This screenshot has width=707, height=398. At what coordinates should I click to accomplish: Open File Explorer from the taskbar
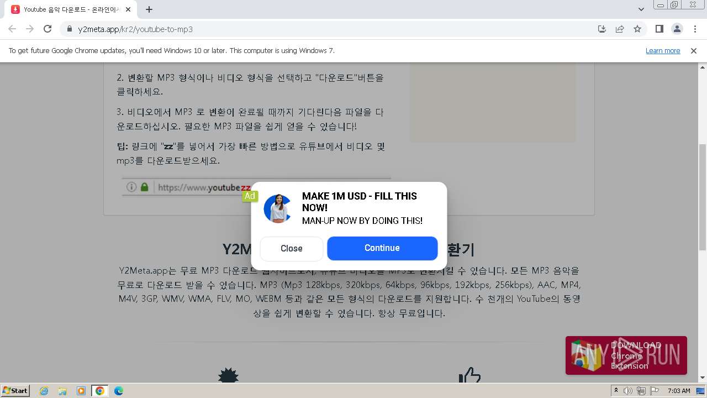[x=62, y=391]
